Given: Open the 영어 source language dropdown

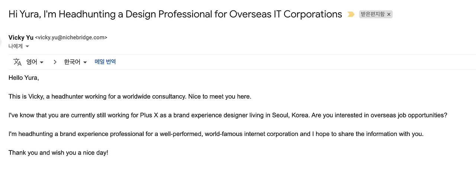Looking at the screenshot, I should click(35, 62).
